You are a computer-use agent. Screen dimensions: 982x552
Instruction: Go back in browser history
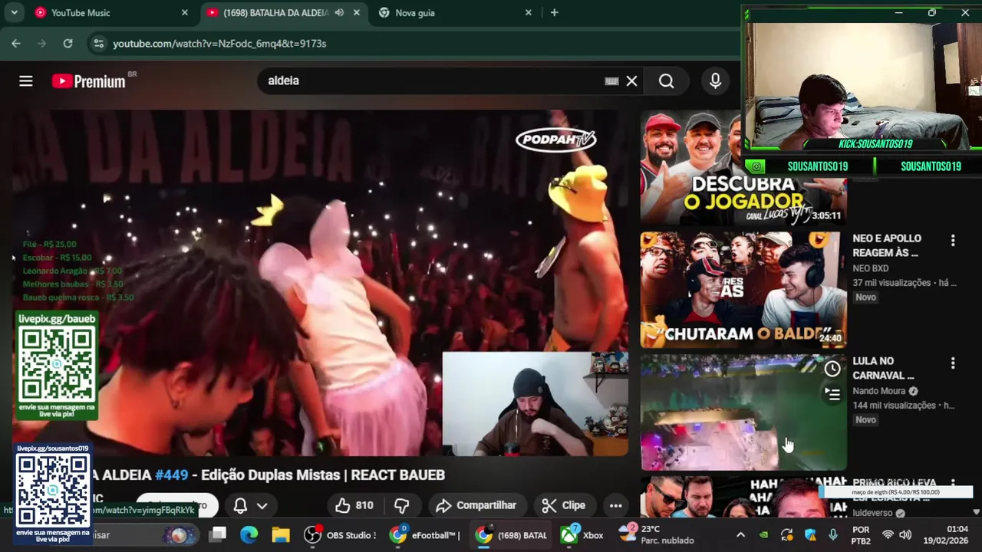(16, 44)
